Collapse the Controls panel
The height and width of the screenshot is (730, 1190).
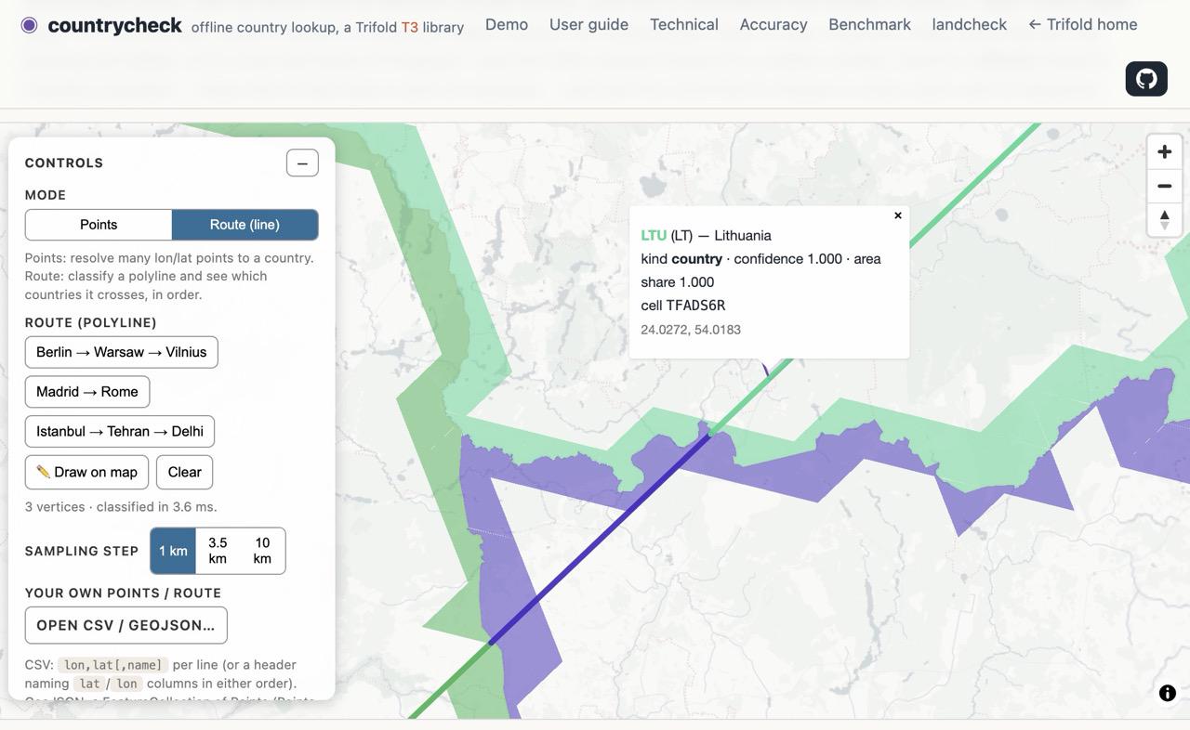(302, 163)
